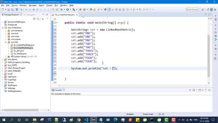Click the Save All toolbar icon
The image size is (218, 123).
click(12, 10)
